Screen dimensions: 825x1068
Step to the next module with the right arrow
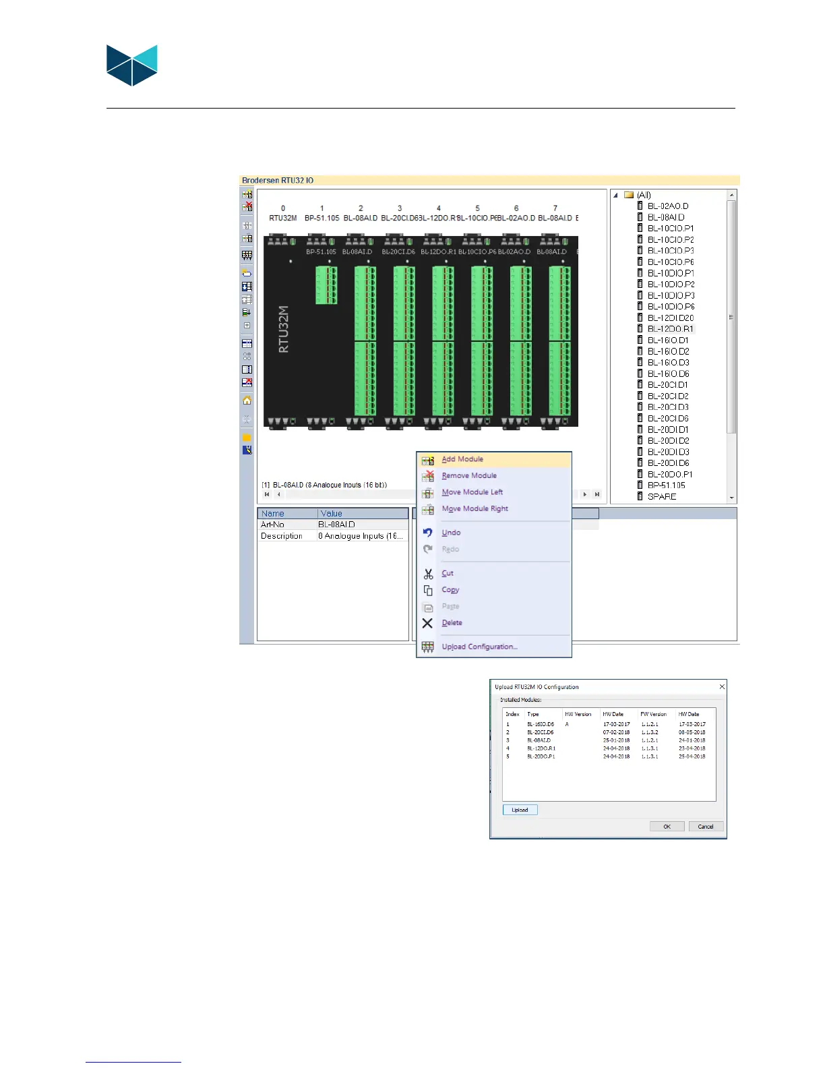pos(585,494)
